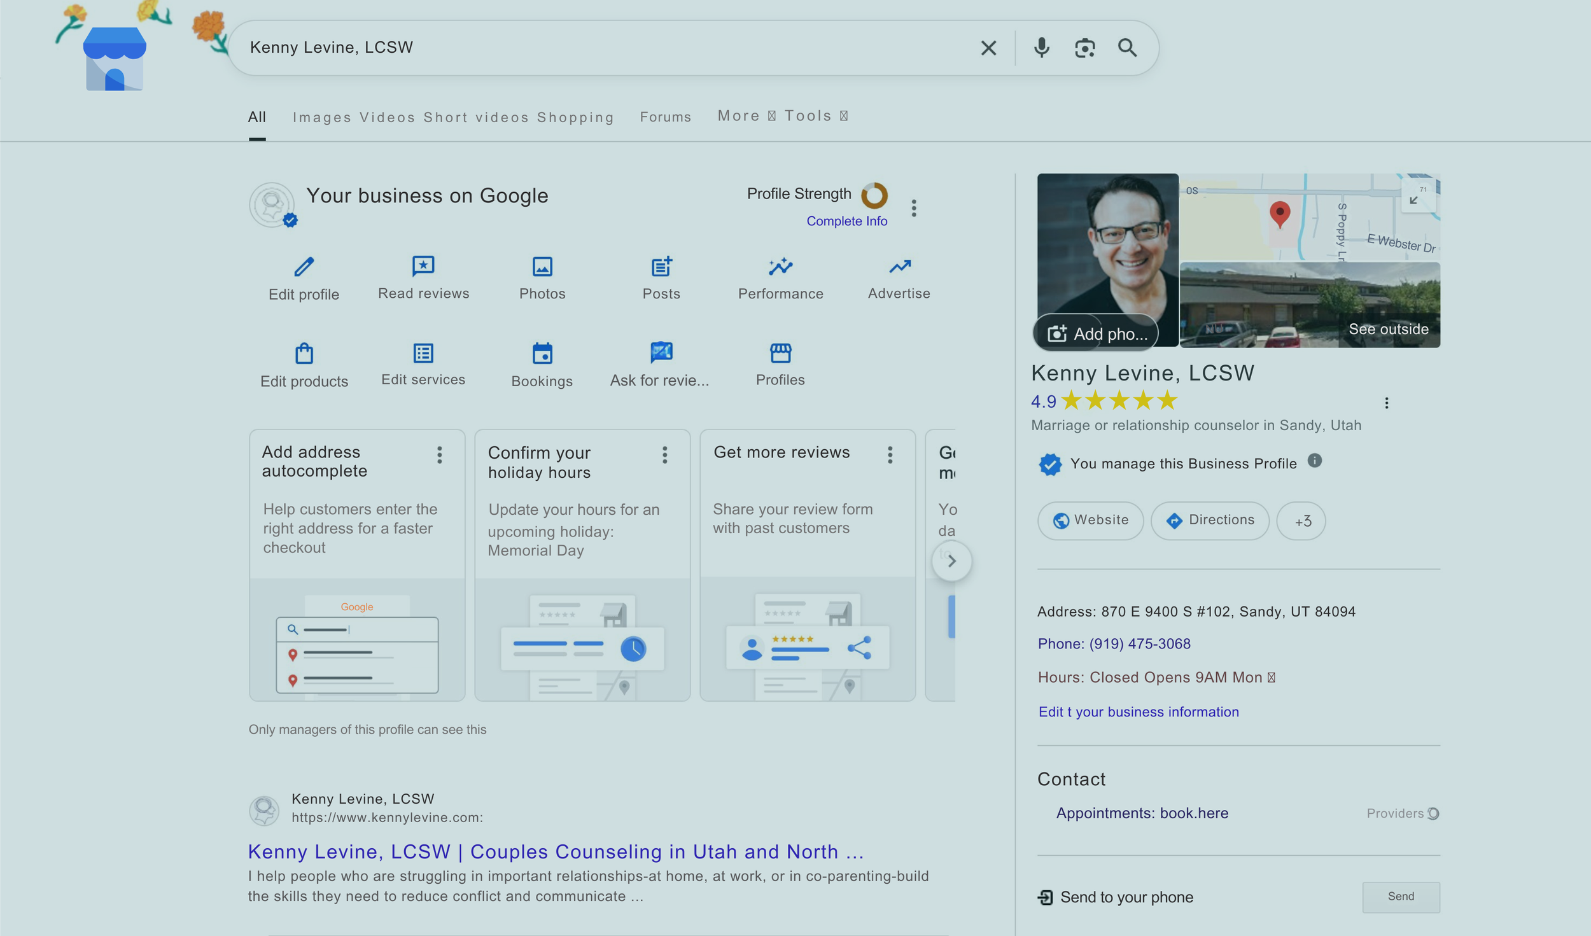Click Edit your business information link
This screenshot has height=936, width=1591.
pyautogui.click(x=1139, y=712)
